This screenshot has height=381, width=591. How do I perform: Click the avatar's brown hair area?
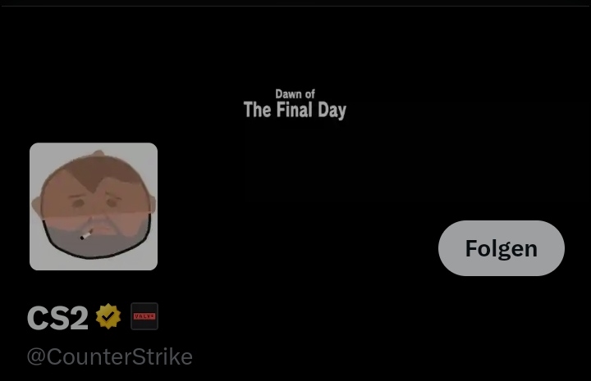[x=94, y=171]
